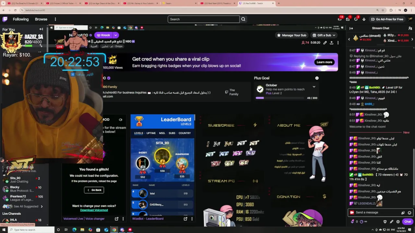Screen dimensions: 415x233
Task: Pop out WizeBot LeaderBoard panel
Action: pos(185,219)
